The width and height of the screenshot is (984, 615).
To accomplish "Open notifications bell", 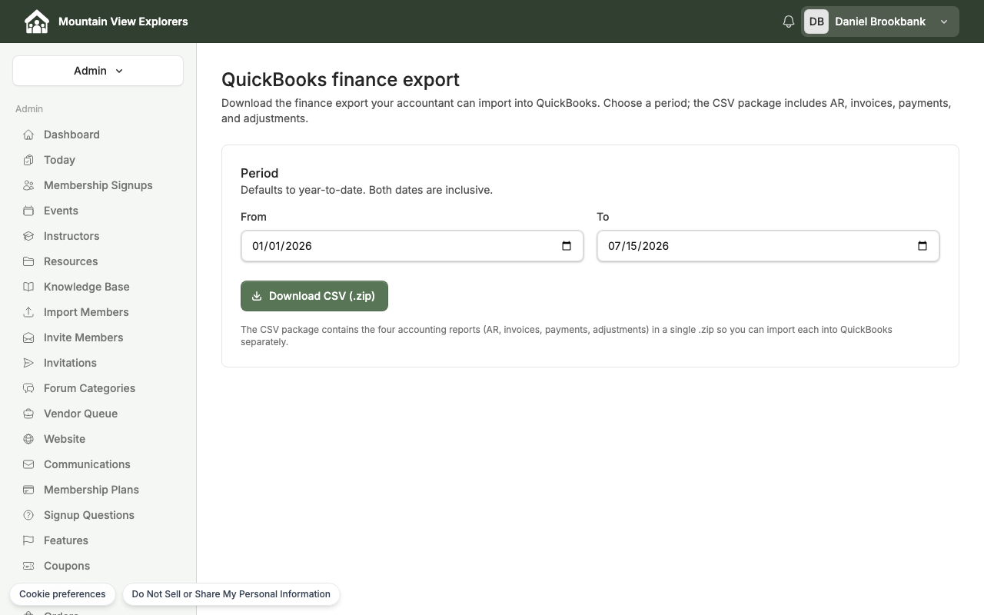I will tap(788, 22).
